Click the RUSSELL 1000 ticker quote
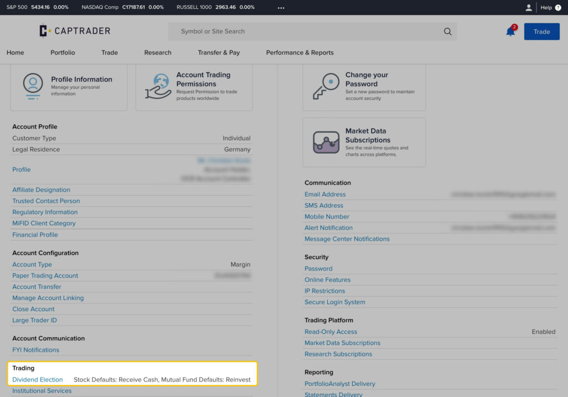Screen dimensions: 568x397 point(216,7)
